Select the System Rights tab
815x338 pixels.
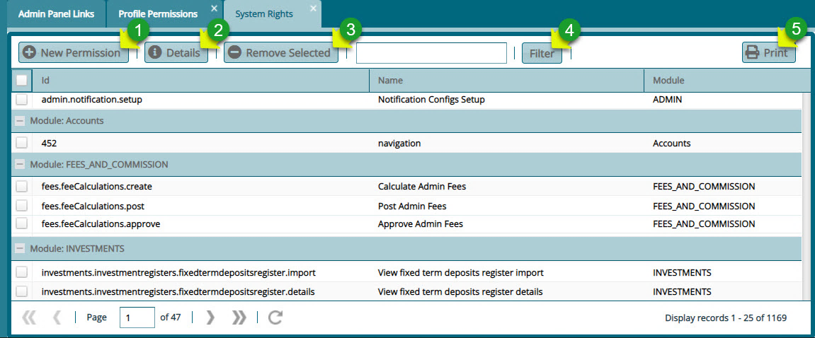click(264, 14)
